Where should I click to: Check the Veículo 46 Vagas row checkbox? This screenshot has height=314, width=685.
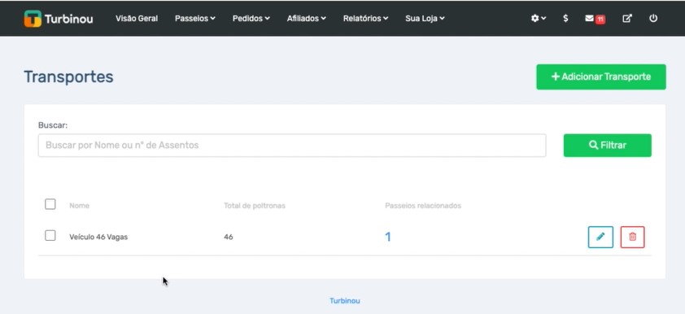point(50,236)
